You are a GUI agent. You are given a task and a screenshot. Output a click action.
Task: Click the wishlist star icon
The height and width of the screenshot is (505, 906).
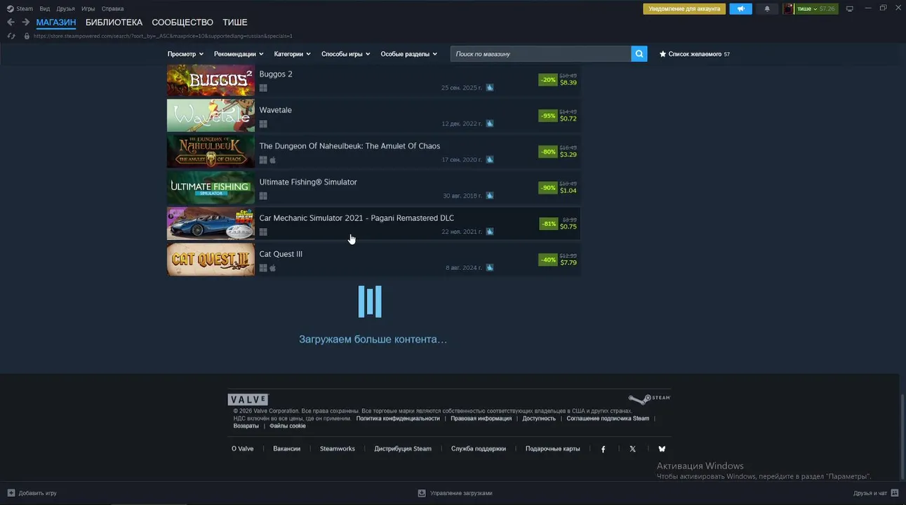pyautogui.click(x=662, y=54)
